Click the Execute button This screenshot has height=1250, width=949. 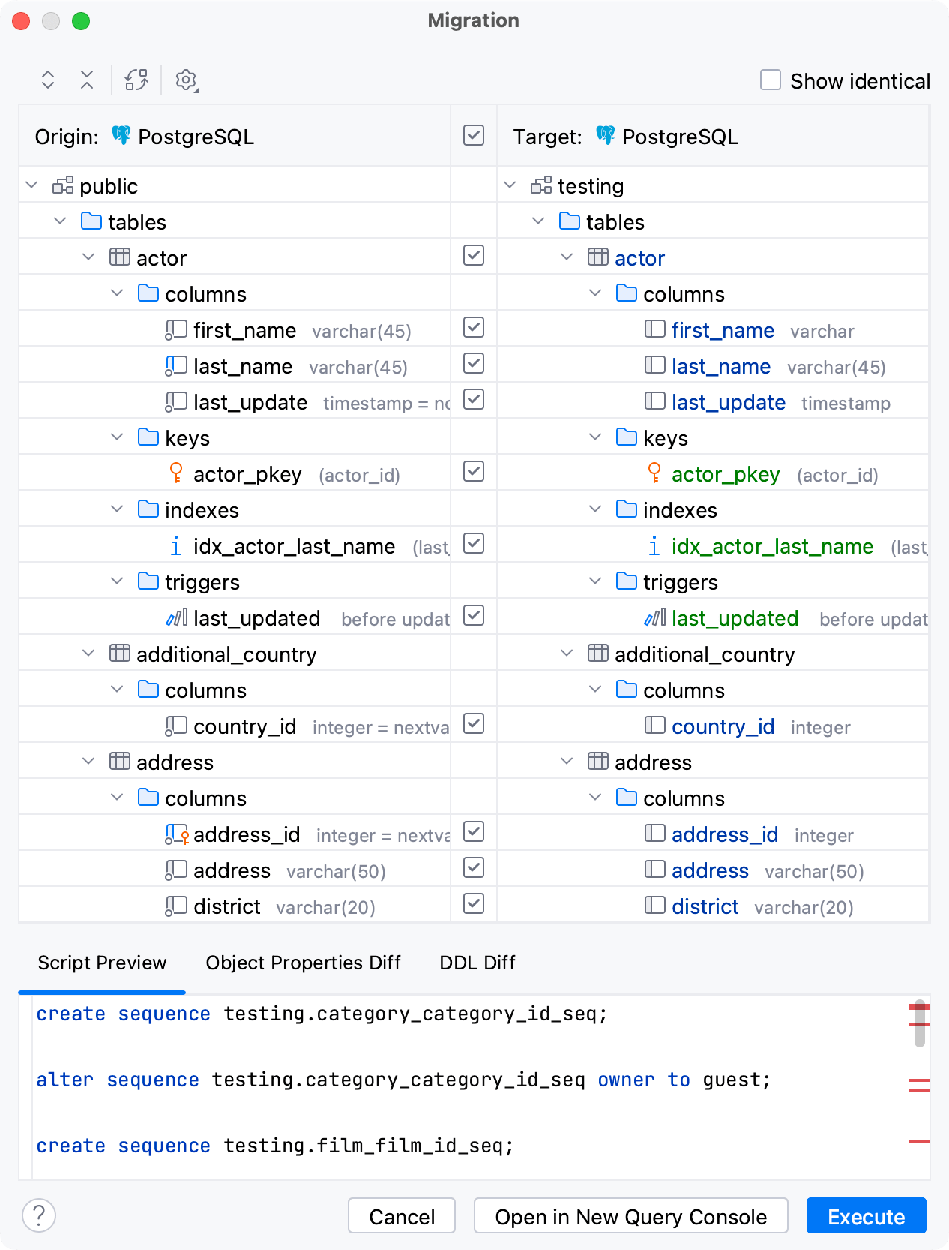[x=866, y=1216]
